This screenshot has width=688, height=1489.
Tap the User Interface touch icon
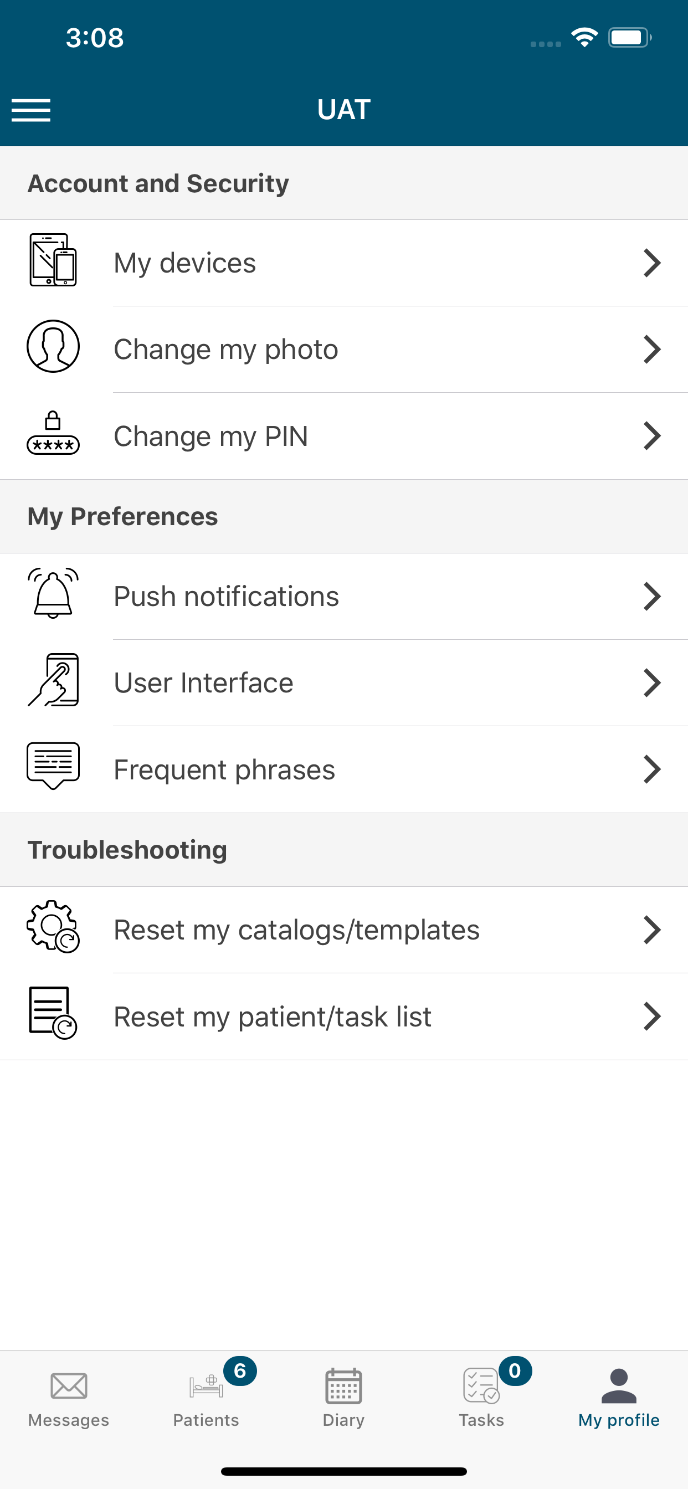53,680
